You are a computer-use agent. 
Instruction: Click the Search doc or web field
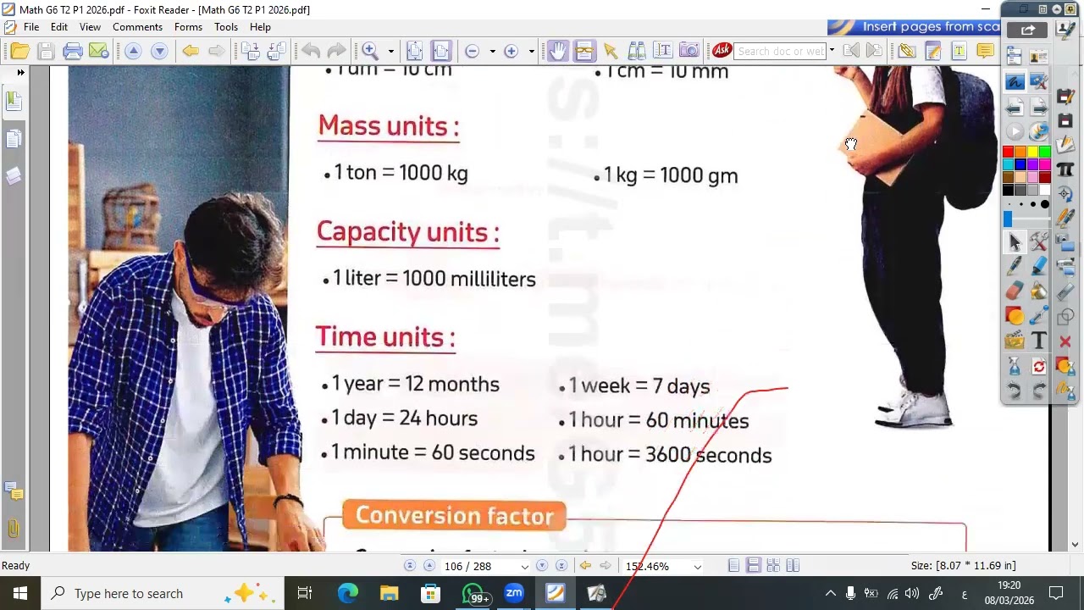[780, 51]
